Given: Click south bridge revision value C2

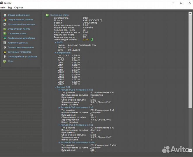Looking at the screenshot, I should [84, 37].
